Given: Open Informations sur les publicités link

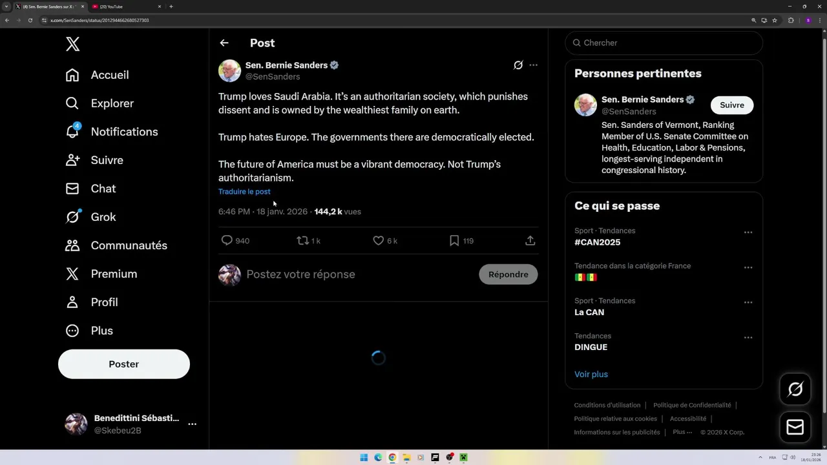Looking at the screenshot, I should pyautogui.click(x=617, y=433).
